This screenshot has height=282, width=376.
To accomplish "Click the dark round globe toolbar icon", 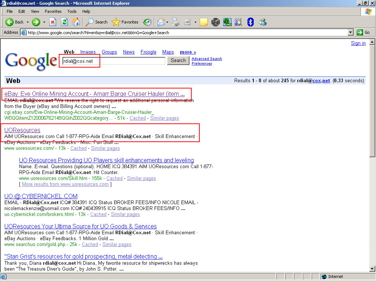I will [x=215, y=22].
